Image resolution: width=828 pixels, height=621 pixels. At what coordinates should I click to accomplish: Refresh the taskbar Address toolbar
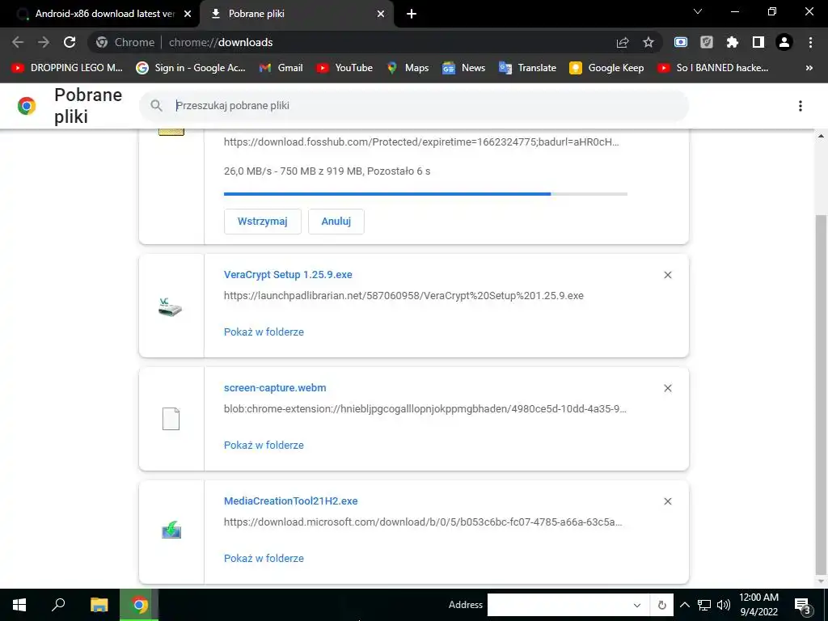tap(662, 605)
